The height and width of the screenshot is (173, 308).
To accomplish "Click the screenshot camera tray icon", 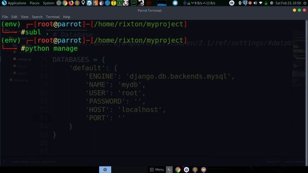I will pos(232,3).
